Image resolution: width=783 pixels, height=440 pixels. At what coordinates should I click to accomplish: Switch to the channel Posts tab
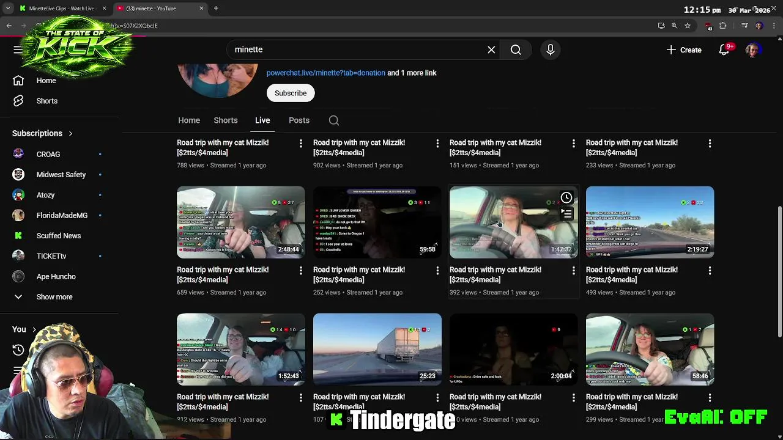[299, 120]
